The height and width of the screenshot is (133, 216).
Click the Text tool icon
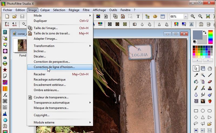(138, 16)
